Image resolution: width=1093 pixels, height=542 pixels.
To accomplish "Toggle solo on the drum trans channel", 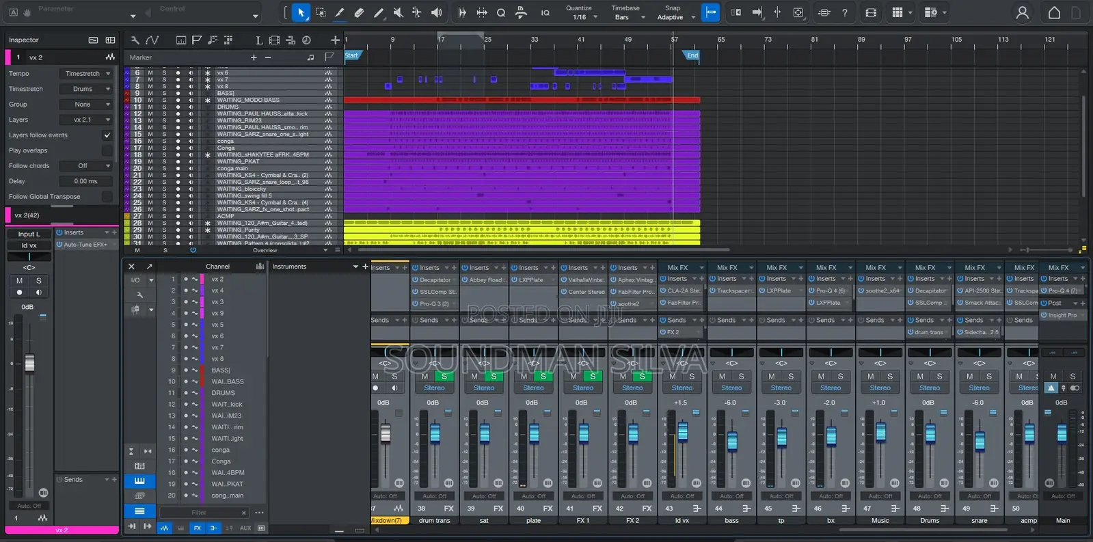I will click(x=444, y=377).
